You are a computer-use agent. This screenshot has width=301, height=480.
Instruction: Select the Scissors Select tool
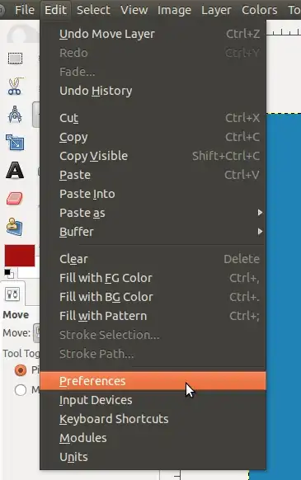point(16,87)
